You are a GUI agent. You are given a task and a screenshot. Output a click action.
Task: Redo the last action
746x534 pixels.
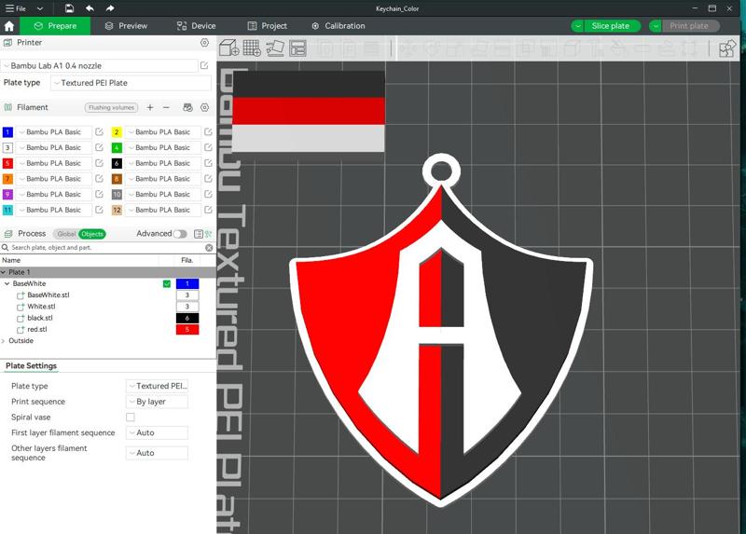(110, 8)
